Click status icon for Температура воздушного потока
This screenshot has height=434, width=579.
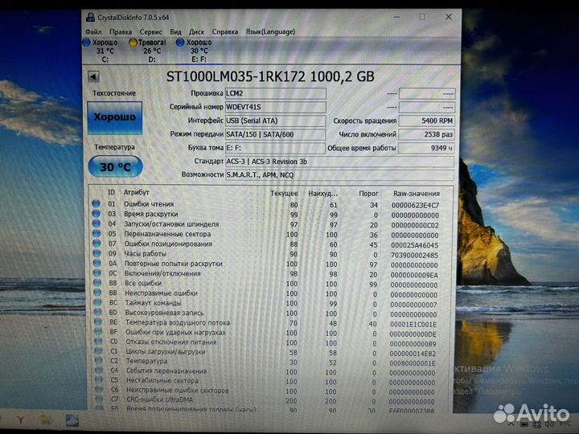[x=98, y=321]
